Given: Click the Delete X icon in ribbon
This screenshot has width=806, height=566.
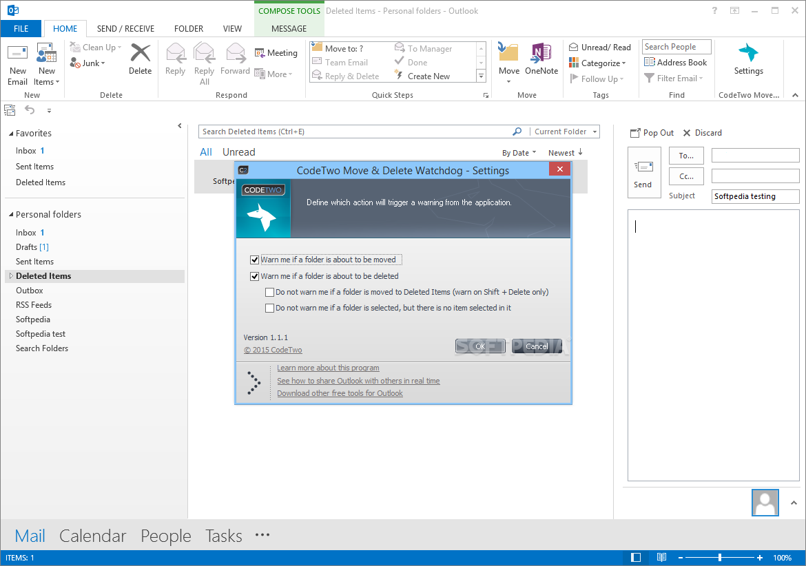Looking at the screenshot, I should (x=141, y=53).
